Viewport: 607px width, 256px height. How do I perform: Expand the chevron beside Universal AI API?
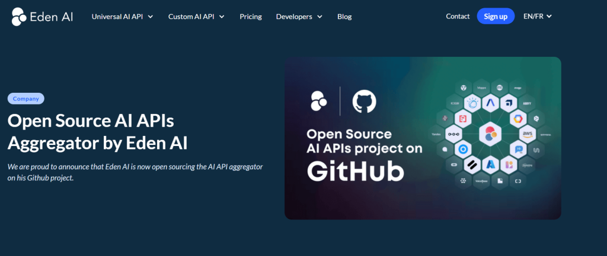point(151,17)
